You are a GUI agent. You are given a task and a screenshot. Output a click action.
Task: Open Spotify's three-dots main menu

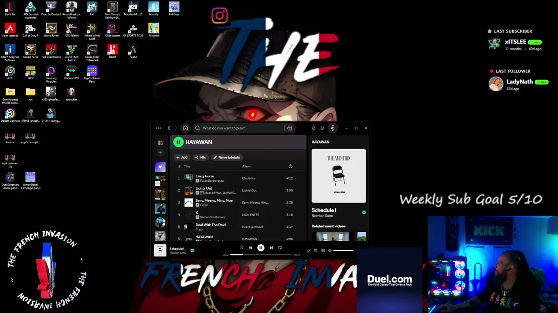pyautogui.click(x=158, y=128)
